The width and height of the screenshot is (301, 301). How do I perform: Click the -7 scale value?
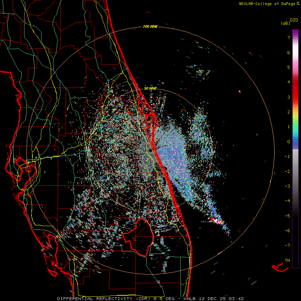point(287,245)
